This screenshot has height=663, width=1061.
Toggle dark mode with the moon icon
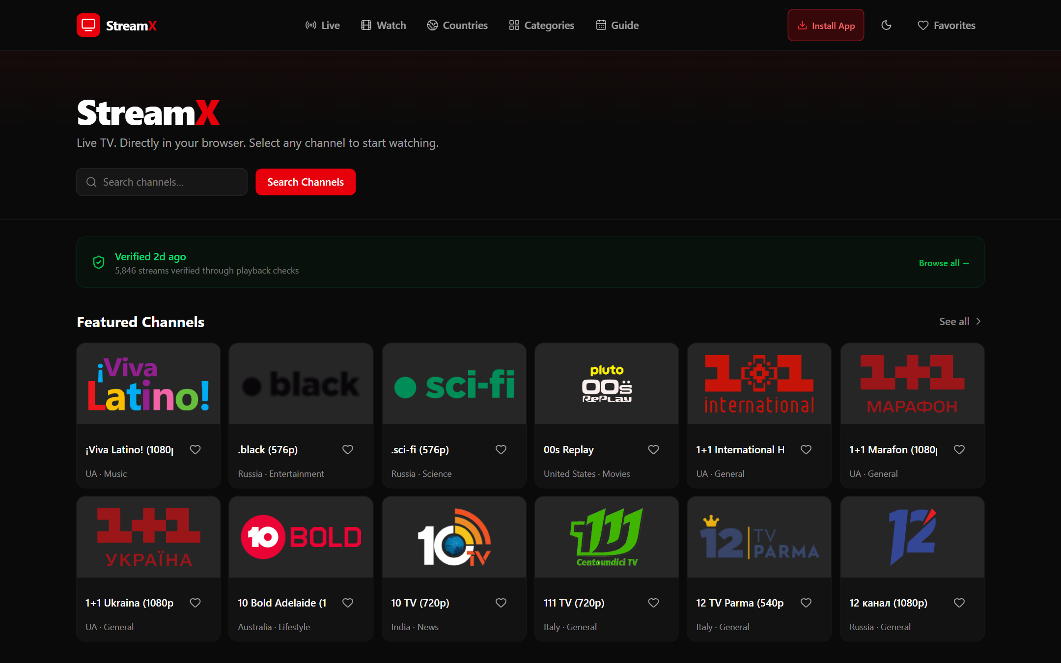886,25
